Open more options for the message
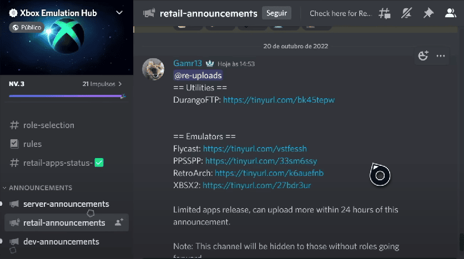The image size is (464, 259). 441,55
